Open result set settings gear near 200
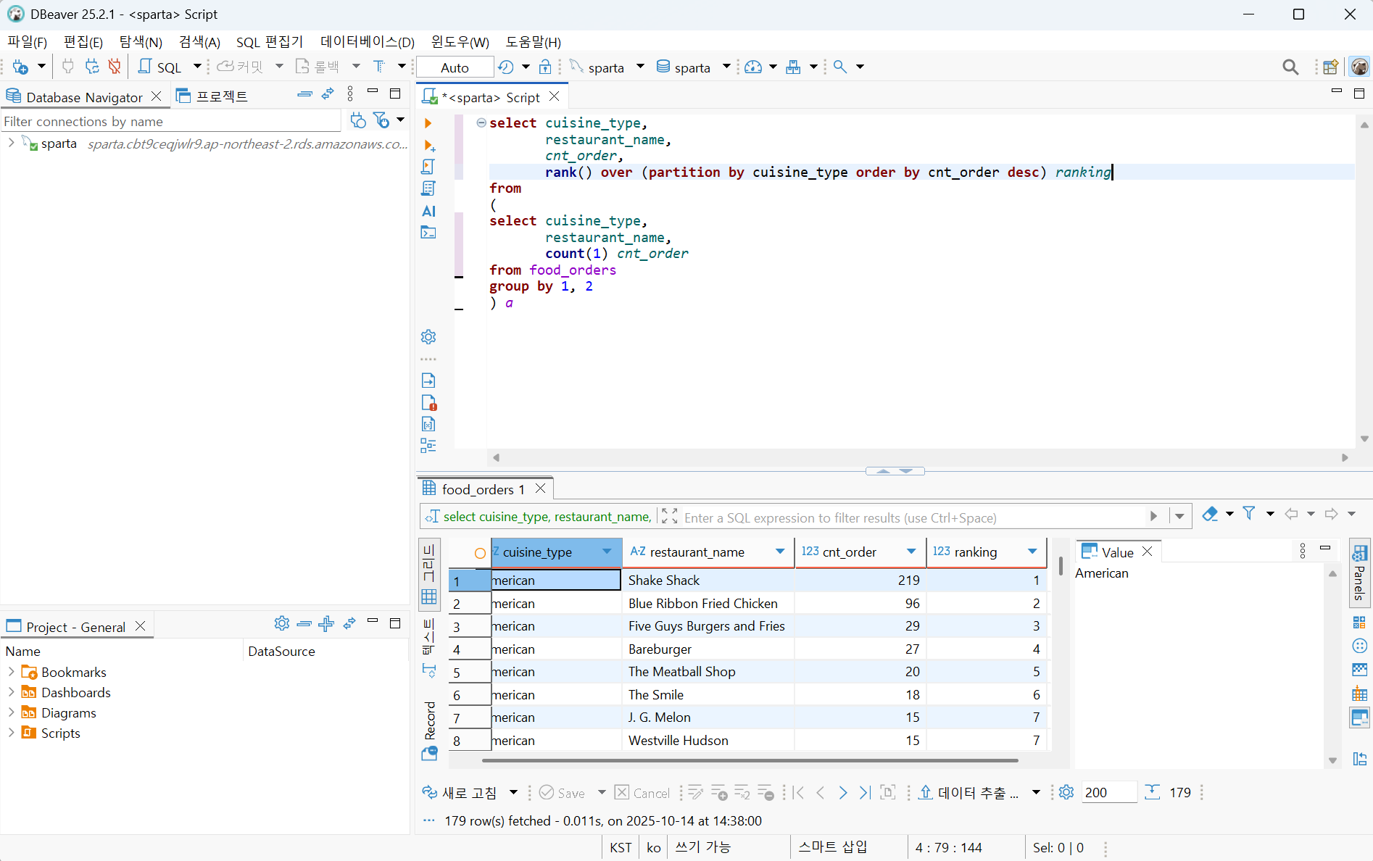The height and width of the screenshot is (861, 1373). click(x=1066, y=792)
